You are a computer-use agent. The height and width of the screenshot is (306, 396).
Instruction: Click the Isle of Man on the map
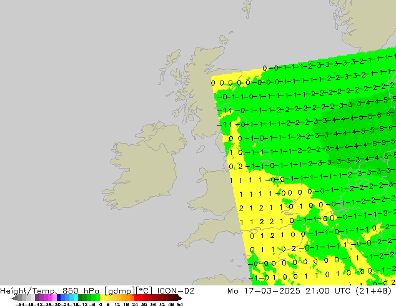(x=200, y=149)
